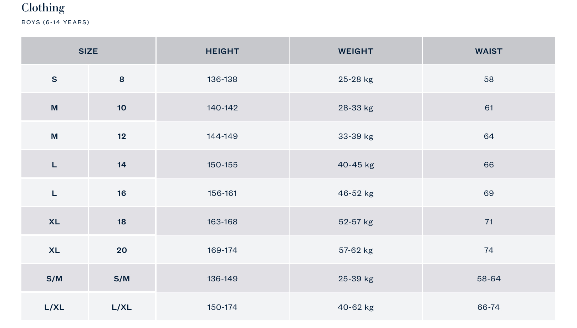Select the size 10 cell
This screenshot has width=577, height=328.
click(122, 108)
